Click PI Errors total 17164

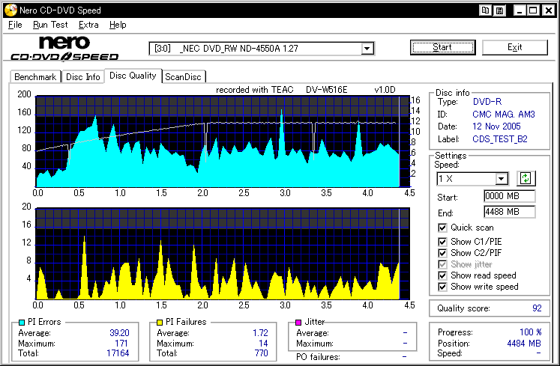pos(118,353)
